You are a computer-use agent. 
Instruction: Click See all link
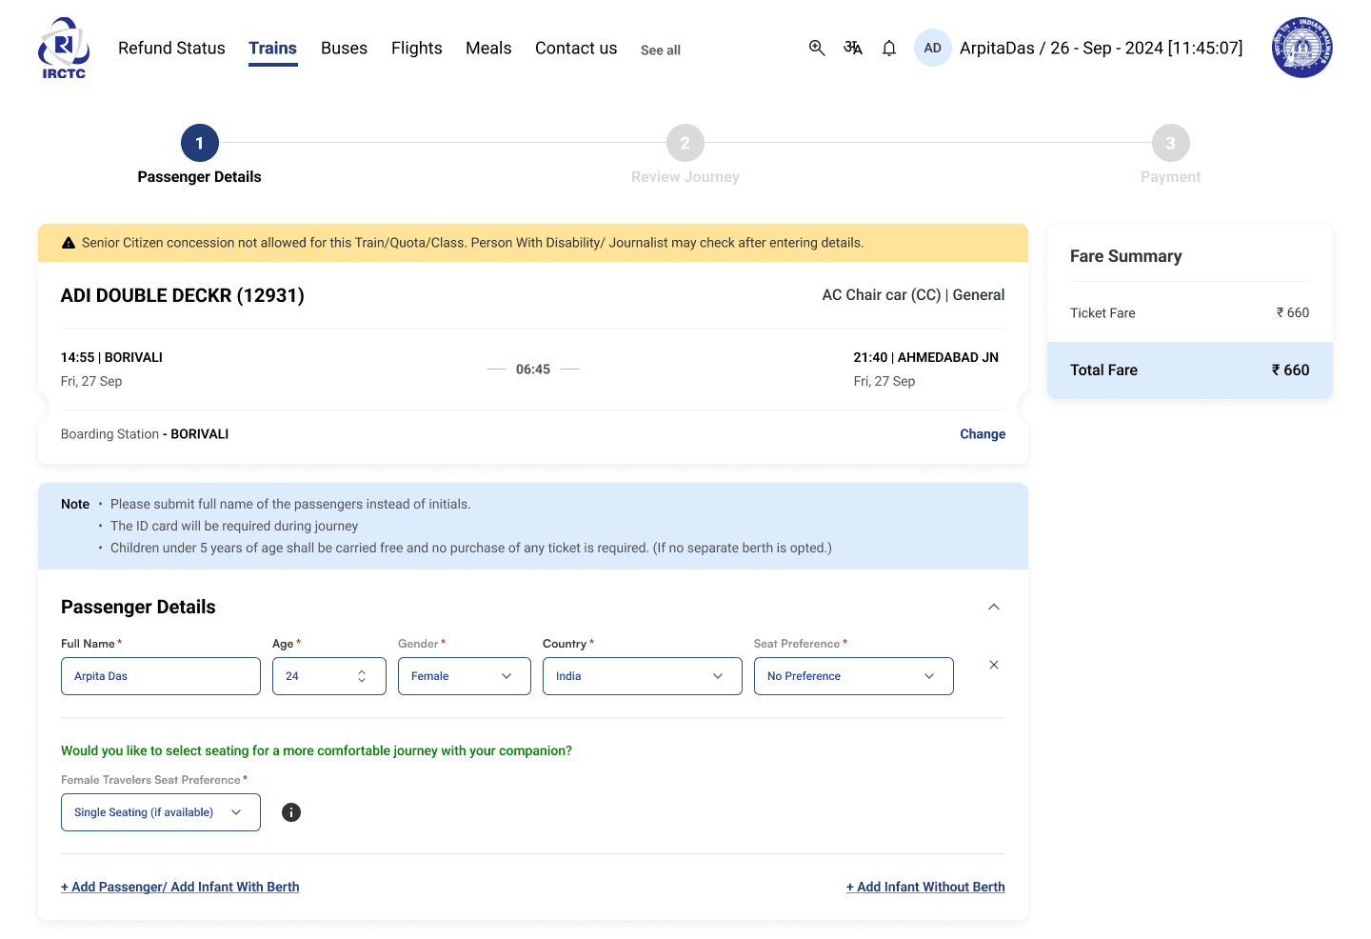tap(661, 50)
